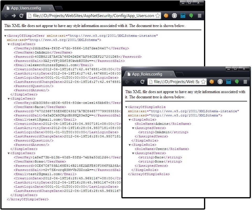
Task: Collapse the SimpleUser node for Вася
Action: click(x=9, y=99)
